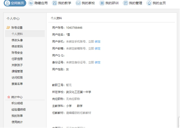The image size is (180, 128).
Task: Open 我的主页 in the top navigation
Action: pos(156,3)
